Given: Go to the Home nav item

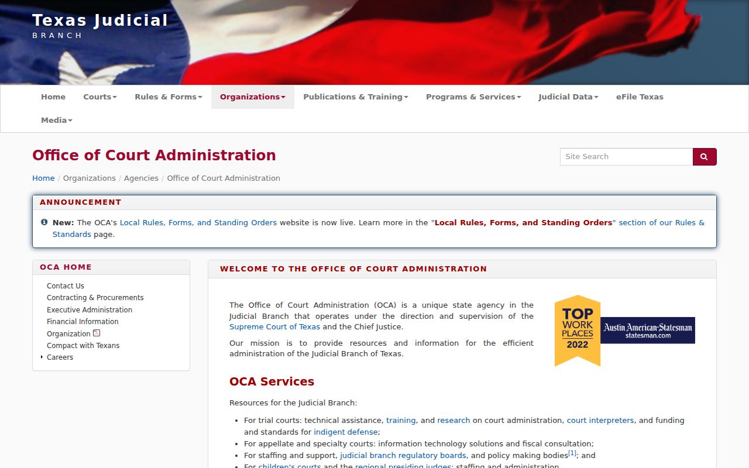Looking at the screenshot, I should [x=53, y=97].
